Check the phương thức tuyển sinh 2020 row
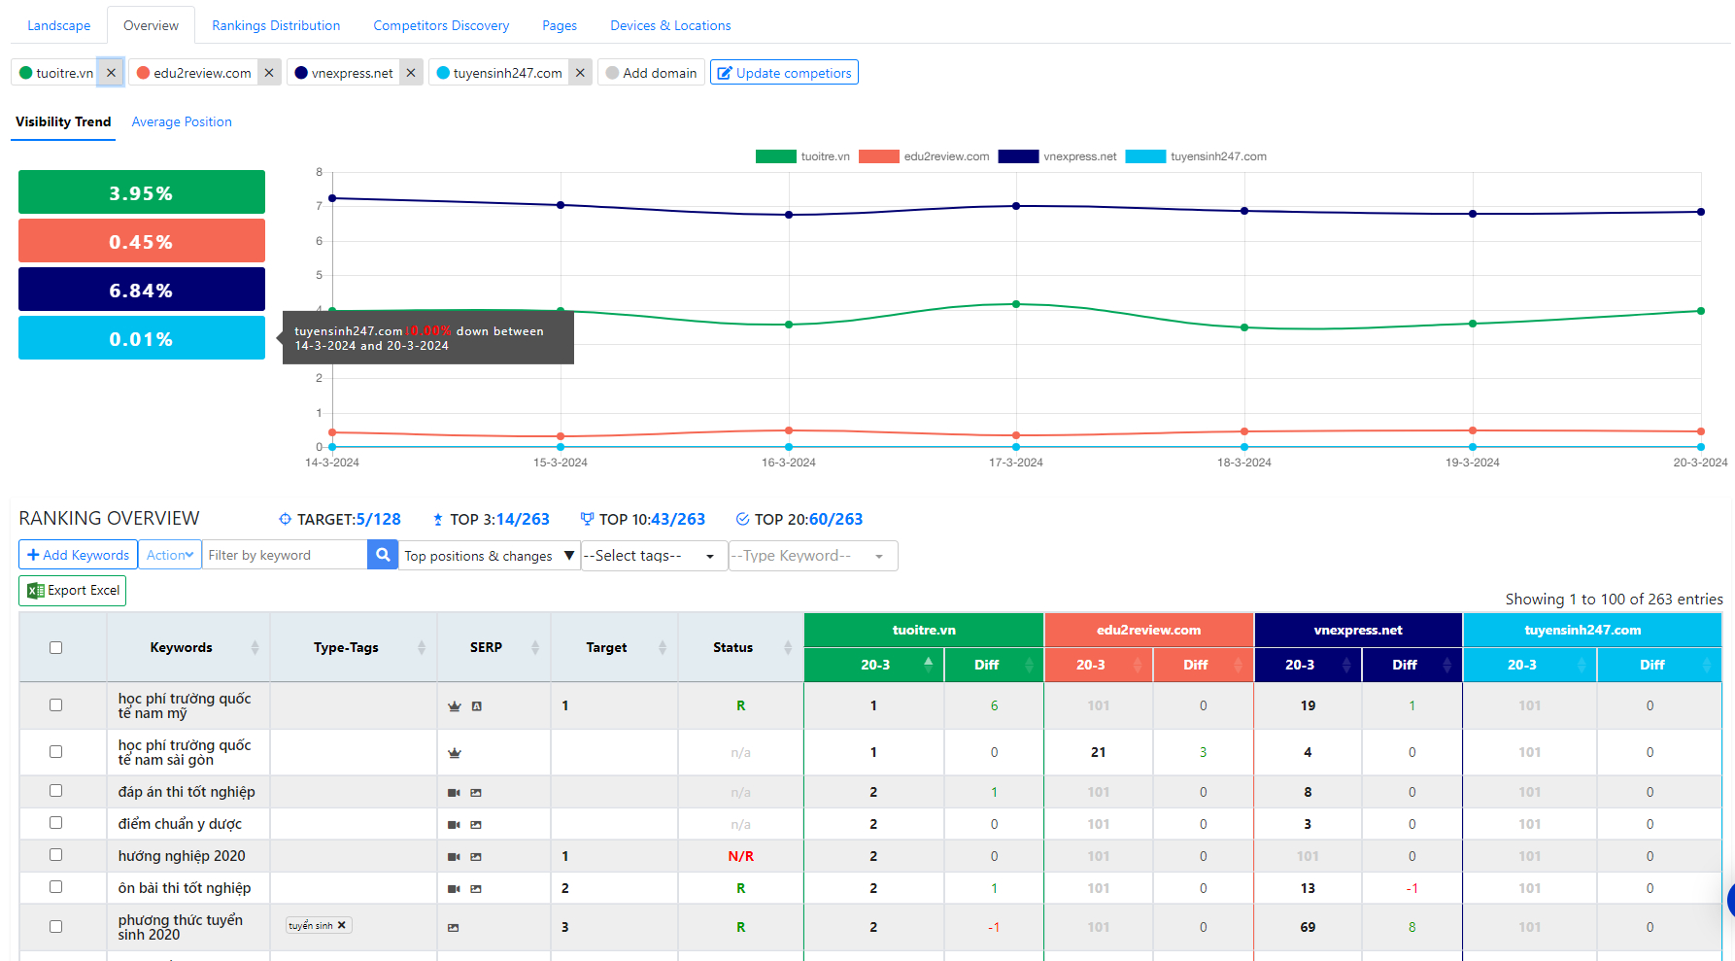 pos(55,927)
